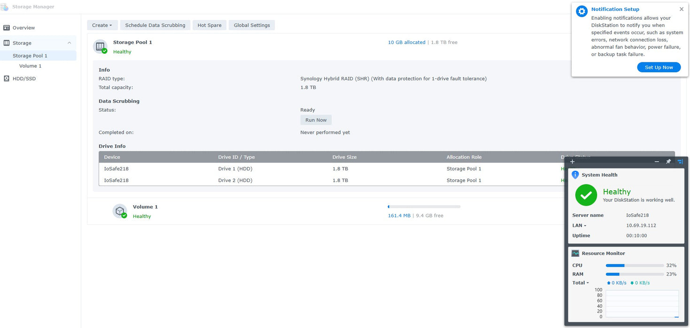Viewport: 690px width, 328px height.
Task: Open the Total network dropdown
Action: 581,283
